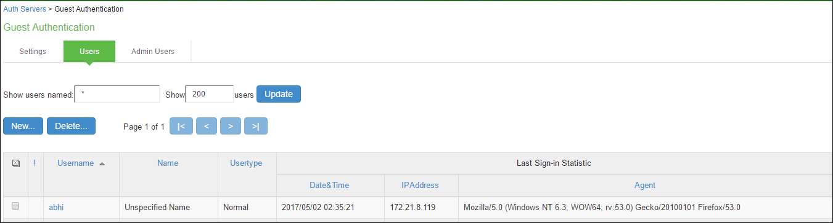Screen dimensions: 833x223
Task: Open the Auth Servers breadcrumb link
Action: [24, 9]
